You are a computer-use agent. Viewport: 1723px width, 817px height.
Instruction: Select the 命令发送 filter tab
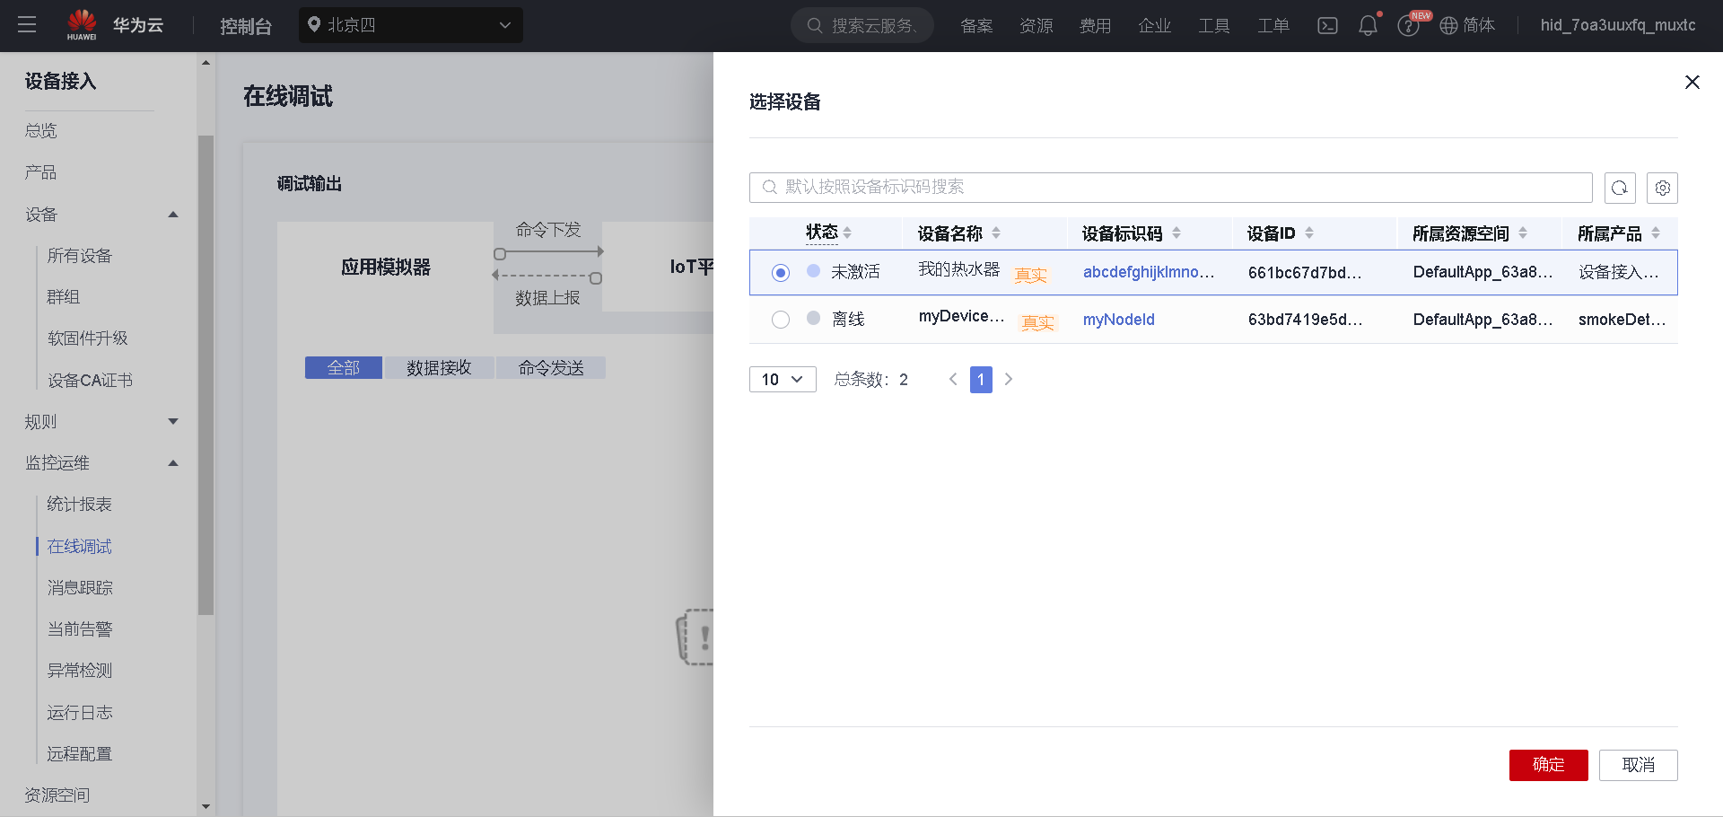pyautogui.click(x=551, y=368)
